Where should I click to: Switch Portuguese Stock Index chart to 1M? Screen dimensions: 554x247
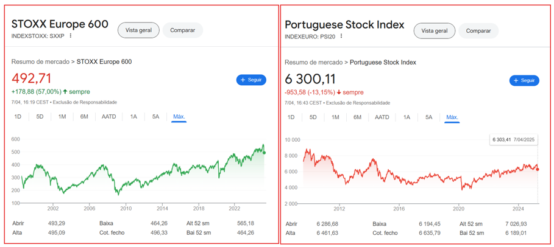335,117
